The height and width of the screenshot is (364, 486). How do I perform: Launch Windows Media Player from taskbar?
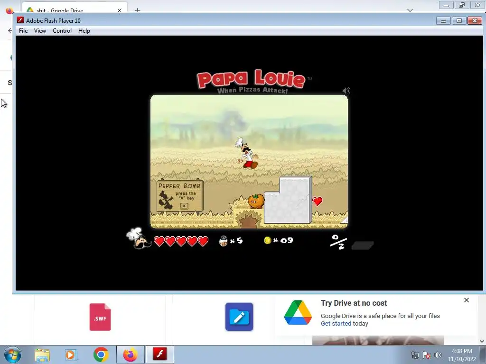click(71, 355)
